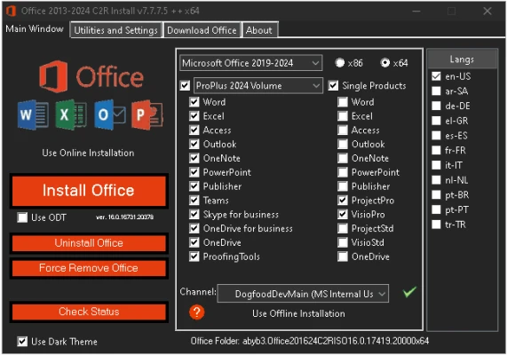Click the Word app icon
507x355 pixels.
tap(33, 114)
